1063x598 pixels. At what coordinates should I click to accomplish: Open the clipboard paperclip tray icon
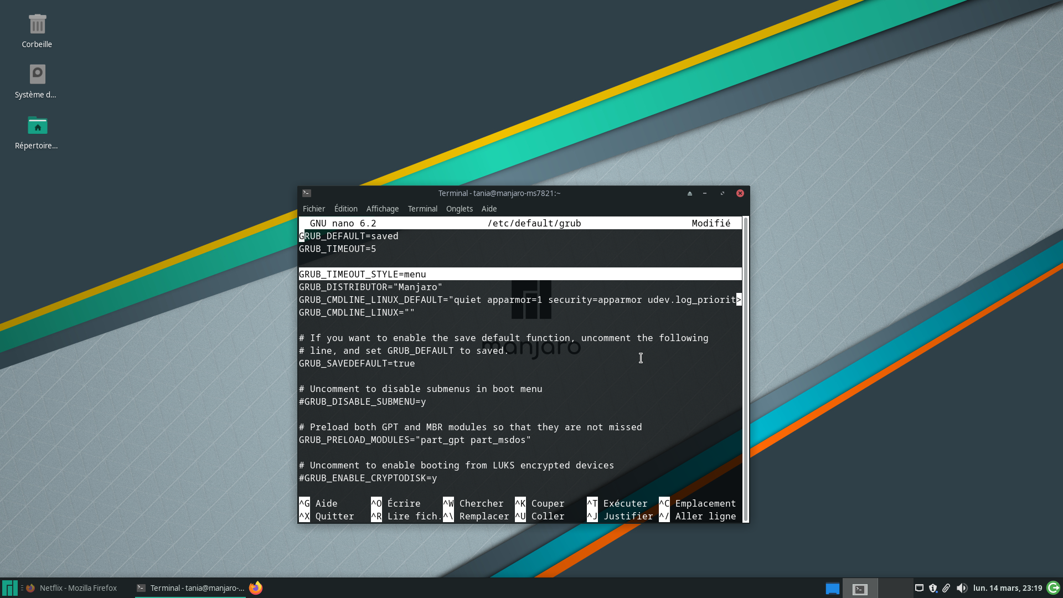(946, 588)
